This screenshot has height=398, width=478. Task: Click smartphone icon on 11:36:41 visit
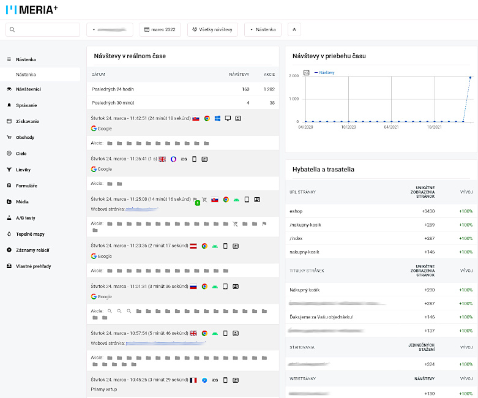coord(194,159)
